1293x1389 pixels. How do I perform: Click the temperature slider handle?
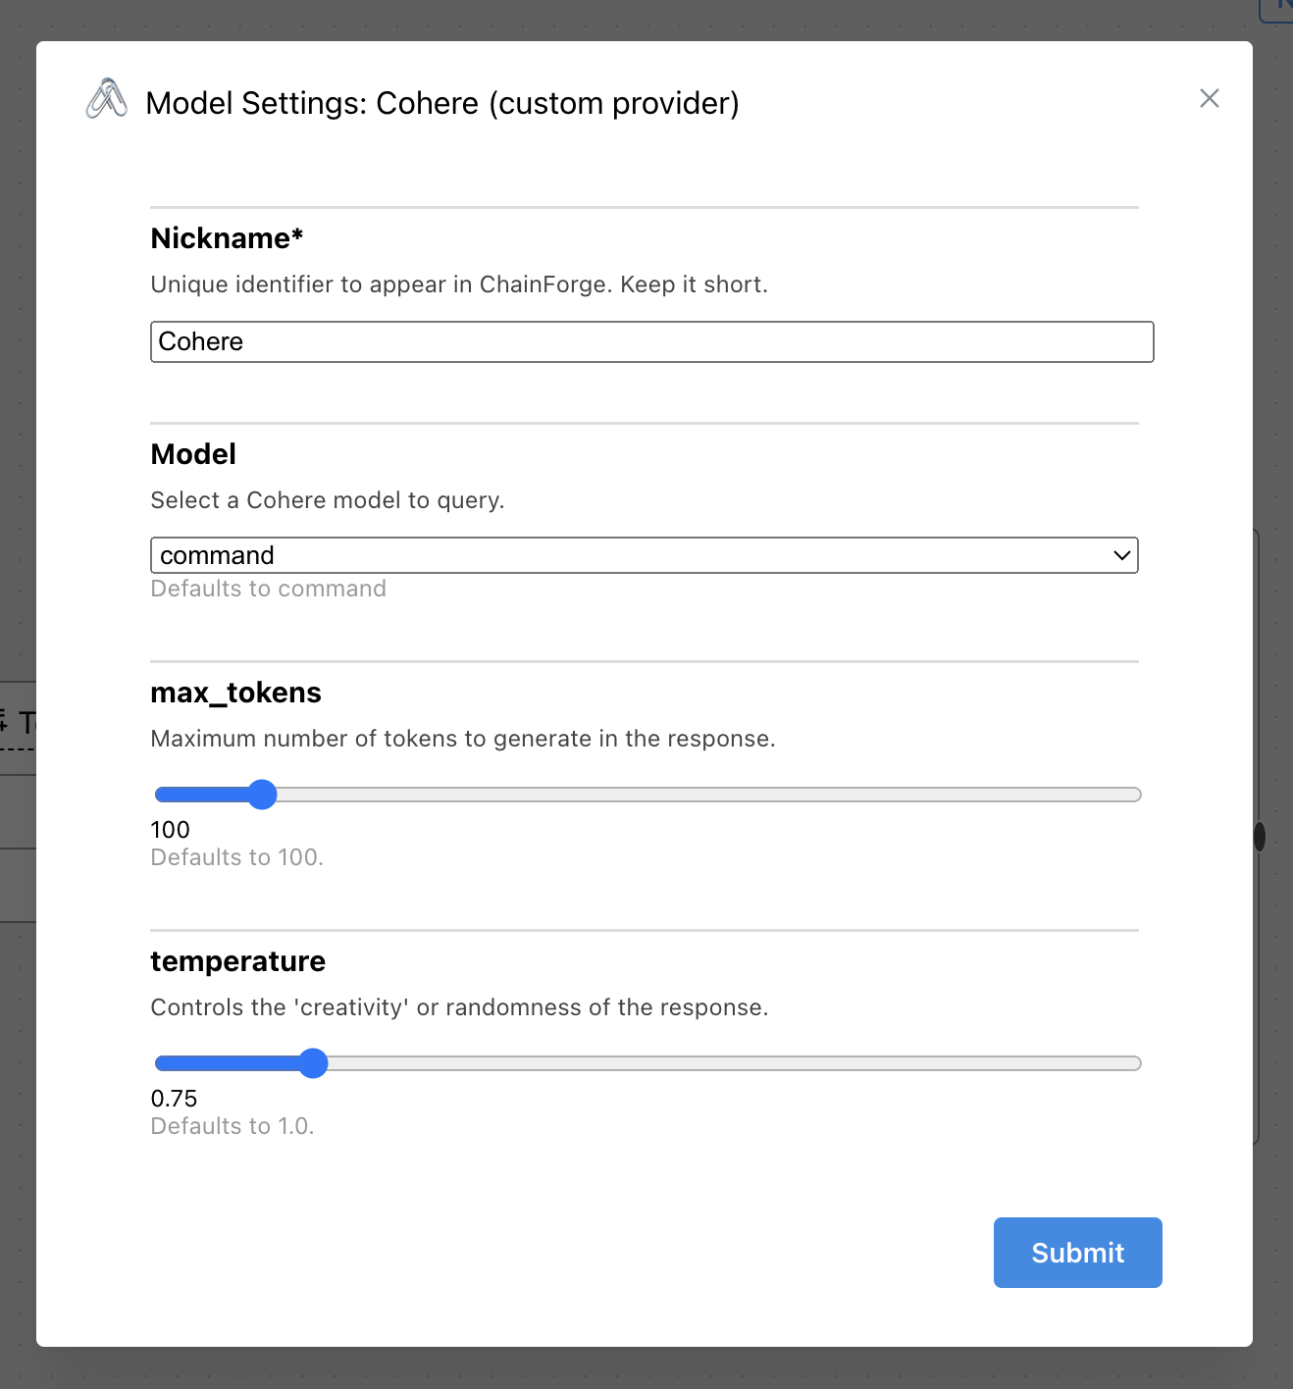314,1063
